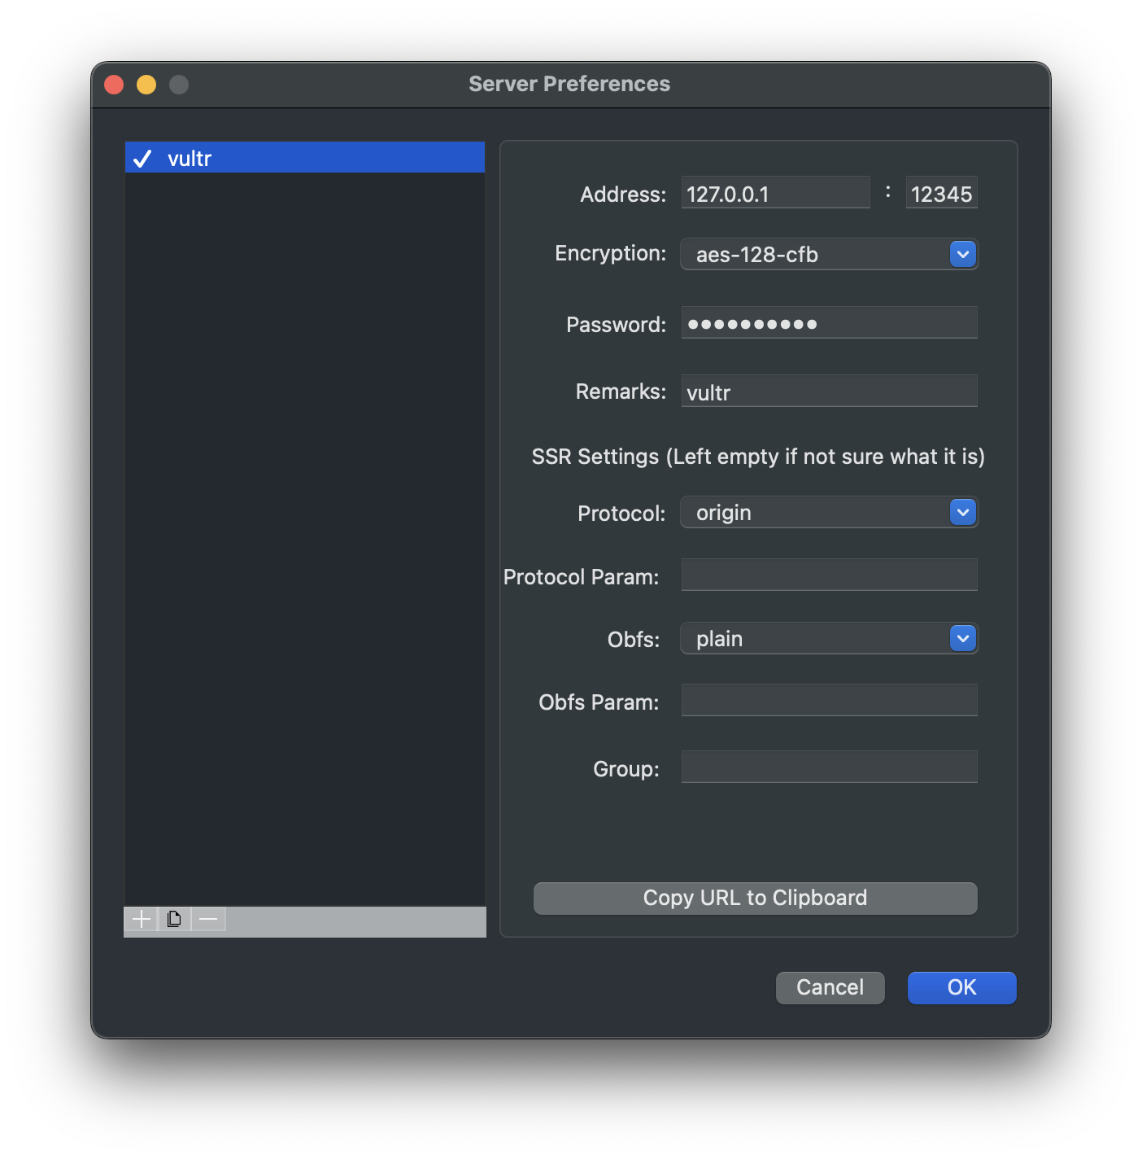Focus the port number field

(941, 194)
